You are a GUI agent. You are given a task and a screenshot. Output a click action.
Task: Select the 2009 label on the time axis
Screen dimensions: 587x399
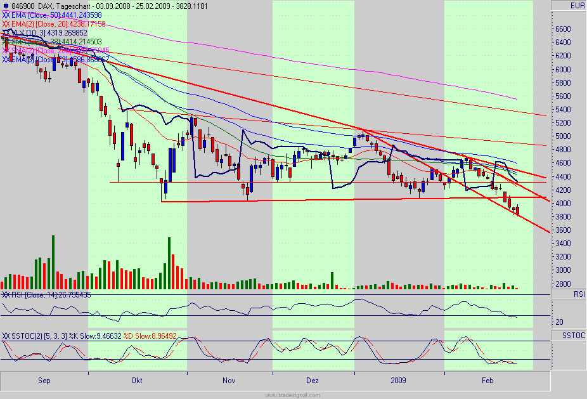pos(398,381)
